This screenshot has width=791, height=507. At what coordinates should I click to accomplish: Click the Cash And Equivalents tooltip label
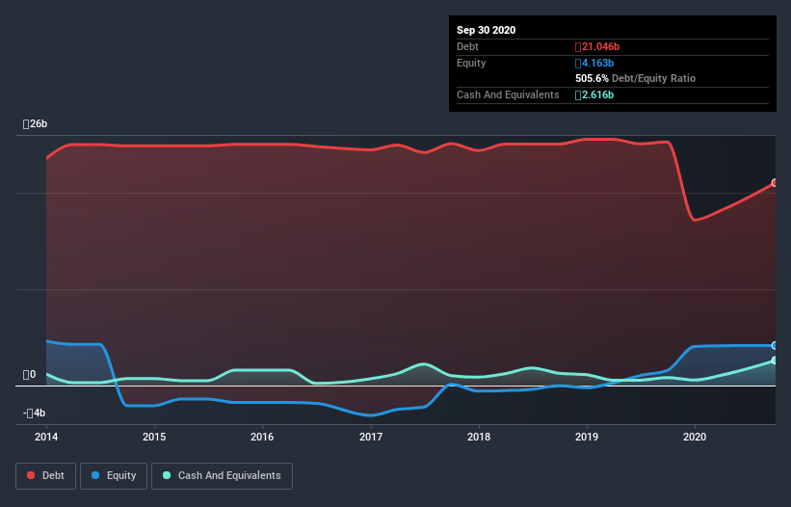(508, 94)
